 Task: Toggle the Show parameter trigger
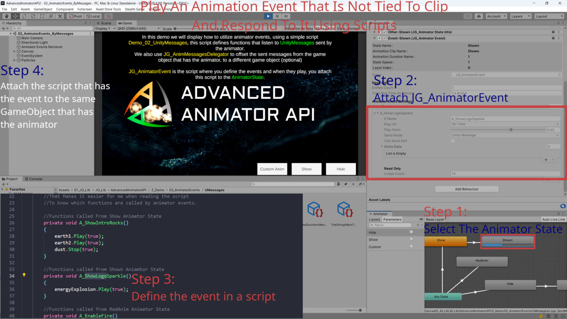[x=411, y=240]
